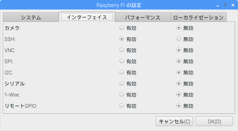Confirm settings with OK(O) button
Viewport: 238px width, 131px height.
click(215, 121)
